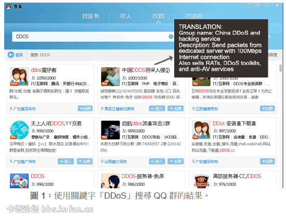Enter the 天上人间DDOS group with 进入
286x220 pixels.
click(66, 161)
